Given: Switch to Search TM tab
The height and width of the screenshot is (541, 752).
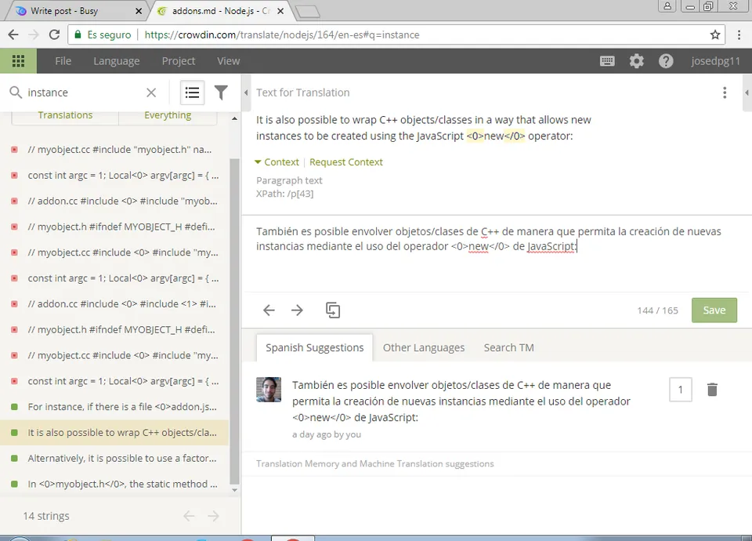Looking at the screenshot, I should coord(509,347).
